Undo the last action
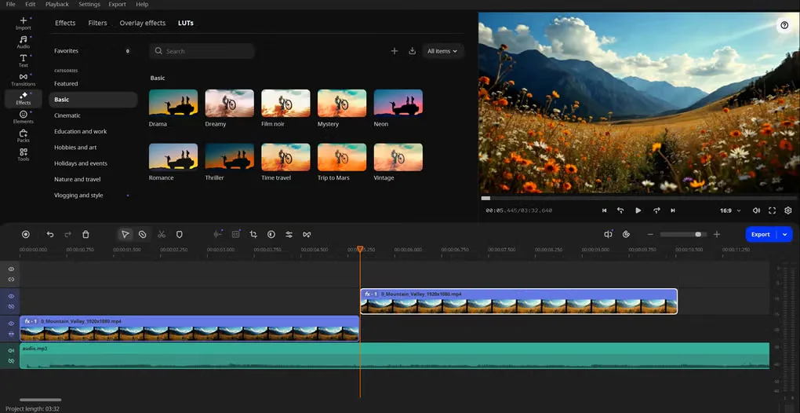The width and height of the screenshot is (800, 413). pyautogui.click(x=50, y=234)
